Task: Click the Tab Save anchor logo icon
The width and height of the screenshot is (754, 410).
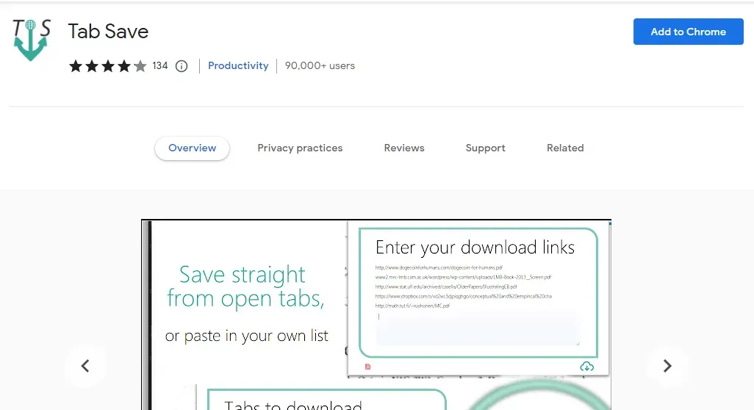Action: click(x=32, y=40)
